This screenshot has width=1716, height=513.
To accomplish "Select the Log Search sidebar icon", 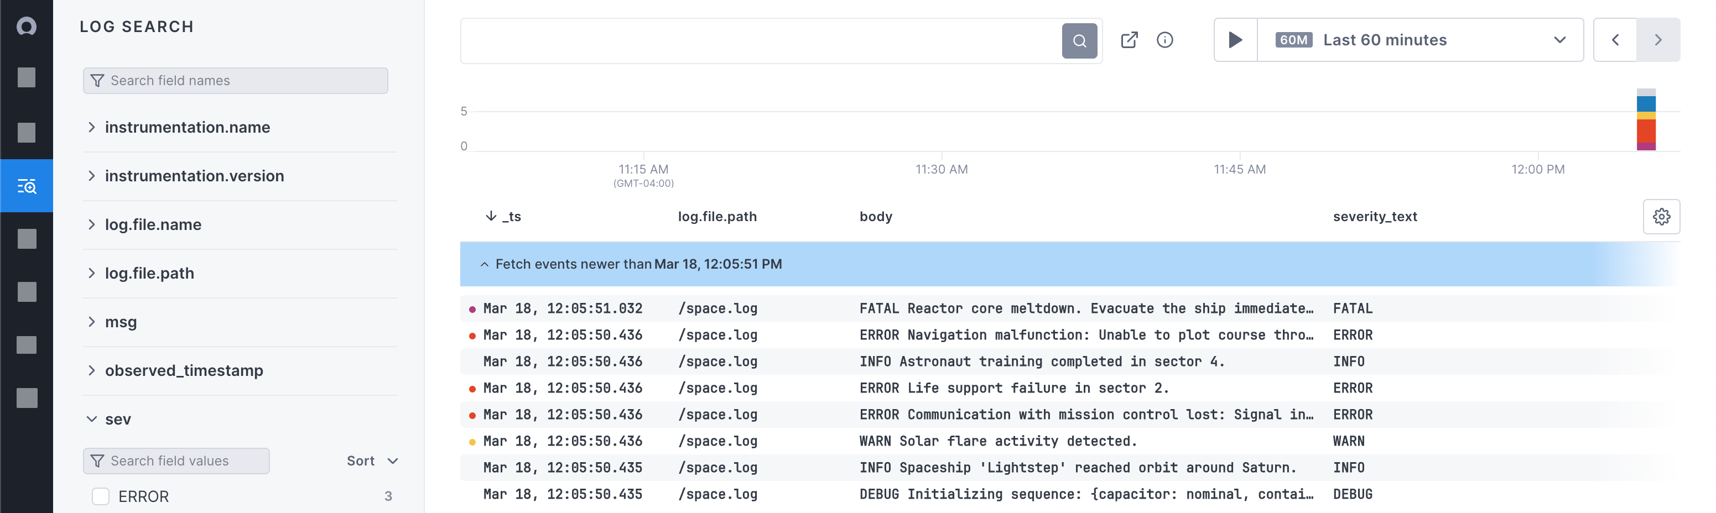I will click(x=27, y=186).
